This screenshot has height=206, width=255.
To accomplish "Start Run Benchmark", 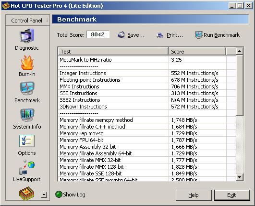I will (x=217, y=35).
